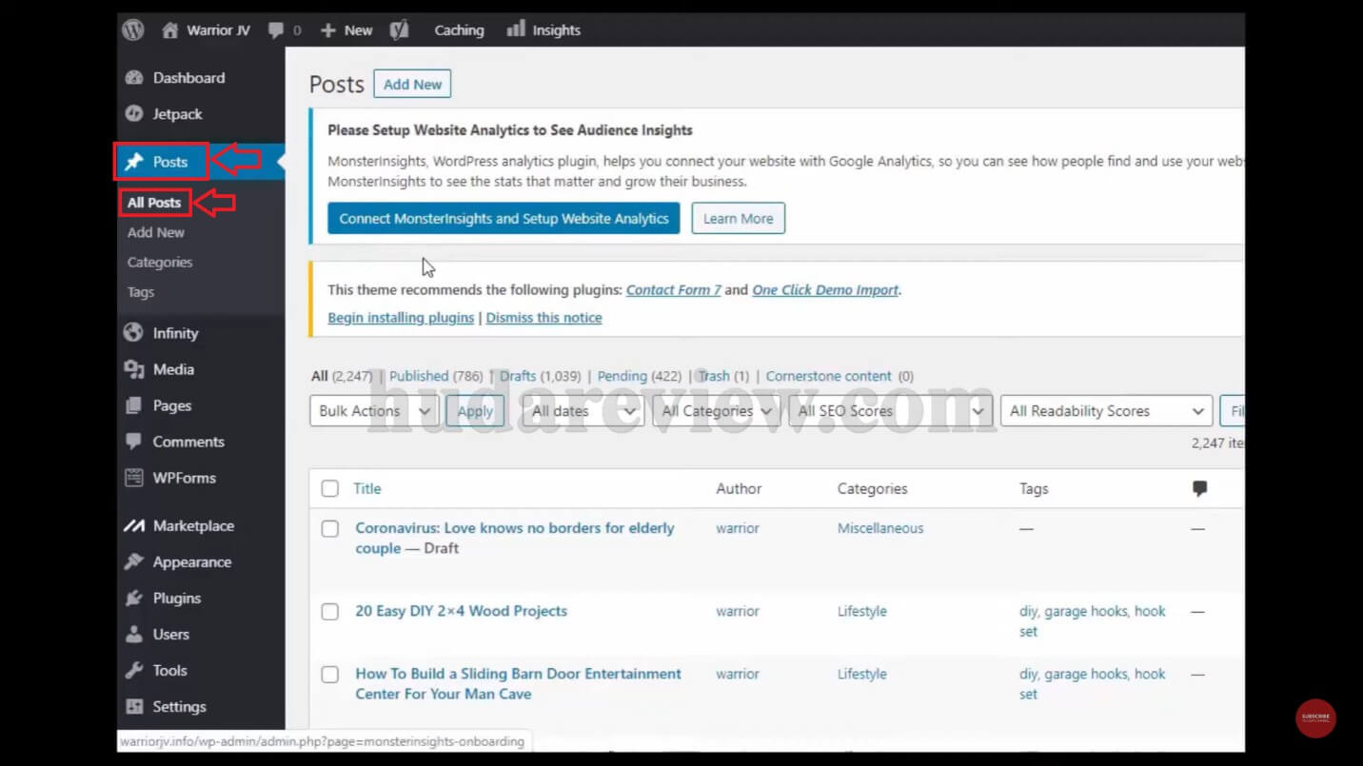Image resolution: width=1363 pixels, height=766 pixels.
Task: Click the Apply button
Action: tap(475, 411)
